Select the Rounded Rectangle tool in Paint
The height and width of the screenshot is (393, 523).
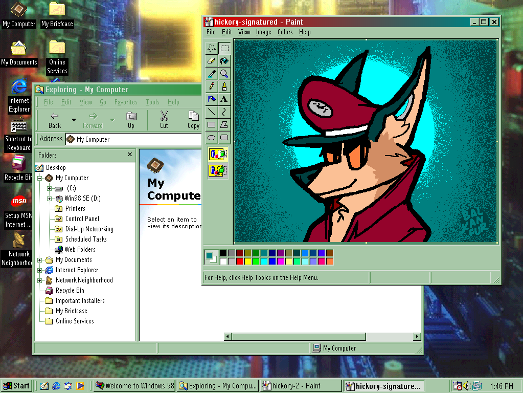pos(224,138)
